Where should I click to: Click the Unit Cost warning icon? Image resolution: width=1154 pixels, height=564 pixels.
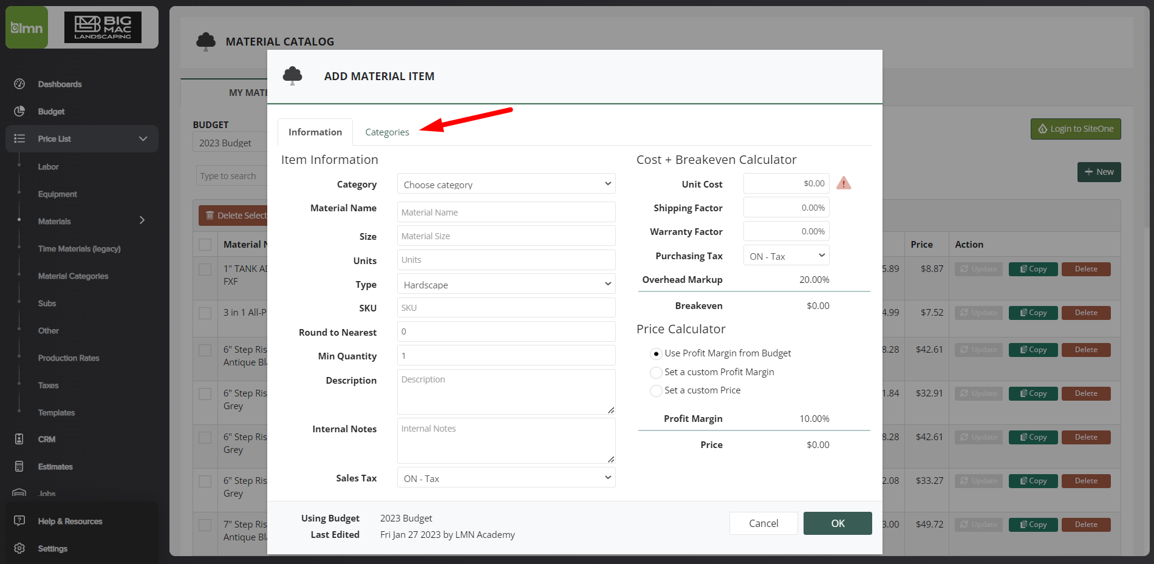pyautogui.click(x=844, y=183)
